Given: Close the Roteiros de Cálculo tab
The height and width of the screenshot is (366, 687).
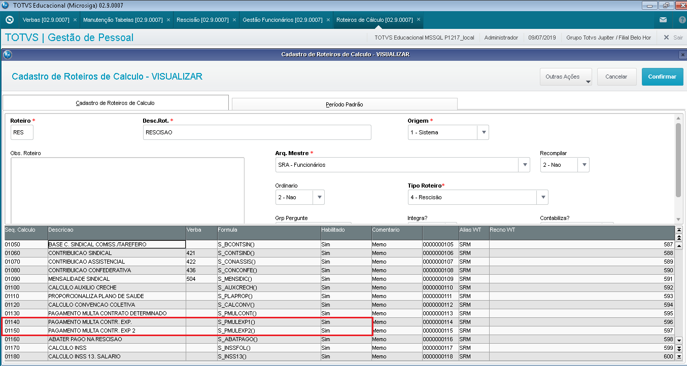Looking at the screenshot, I should pyautogui.click(x=419, y=20).
